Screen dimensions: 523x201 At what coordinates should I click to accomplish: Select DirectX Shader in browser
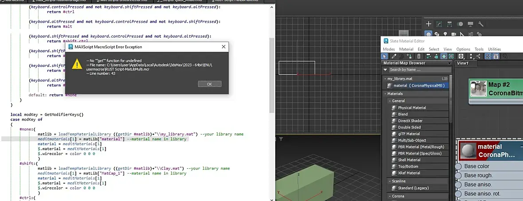pos(420,121)
